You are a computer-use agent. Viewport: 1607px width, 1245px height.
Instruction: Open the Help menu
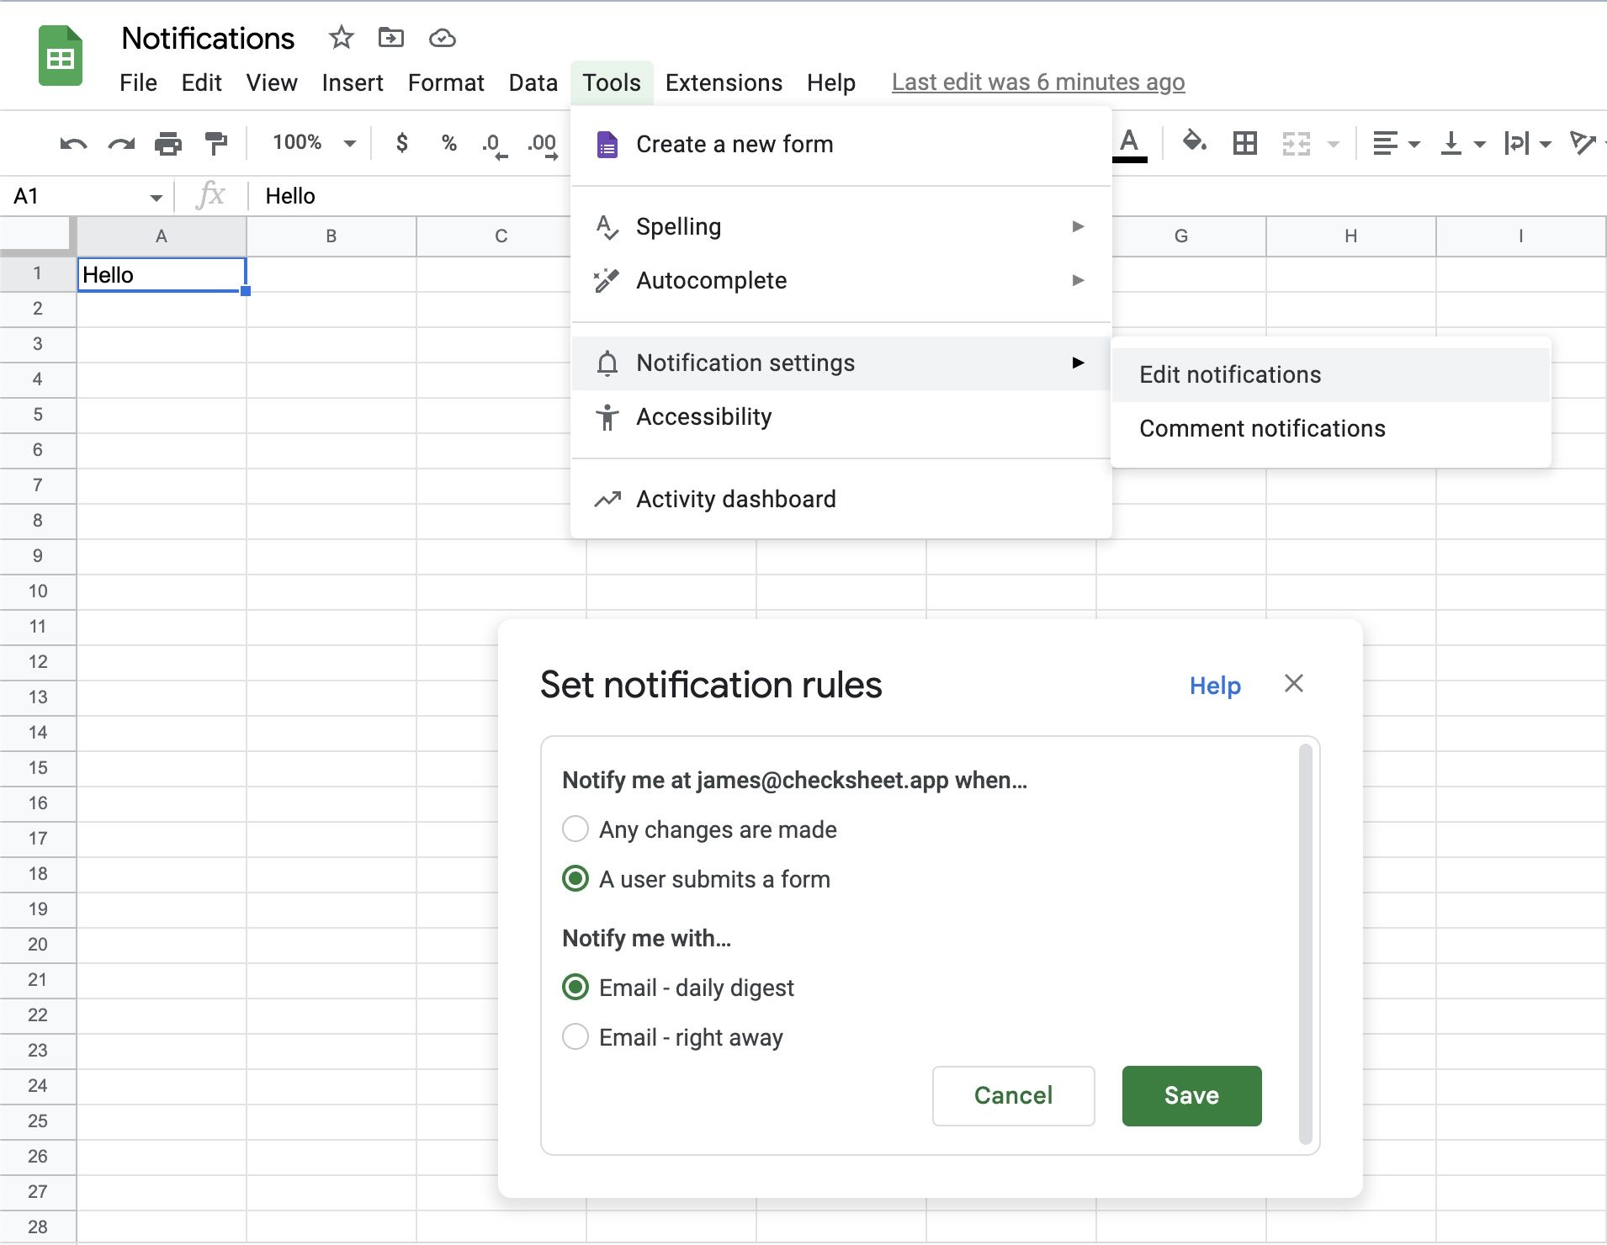[x=831, y=82]
